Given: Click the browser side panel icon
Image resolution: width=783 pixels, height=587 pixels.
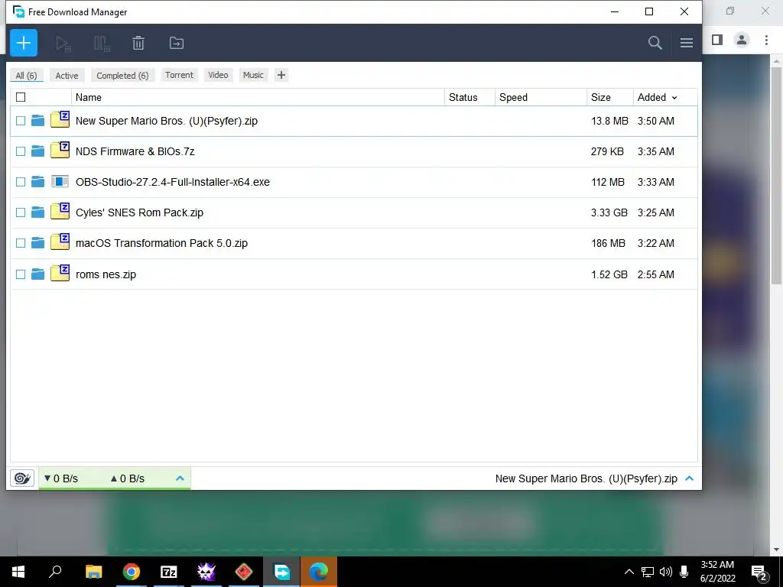Looking at the screenshot, I should 717,40.
